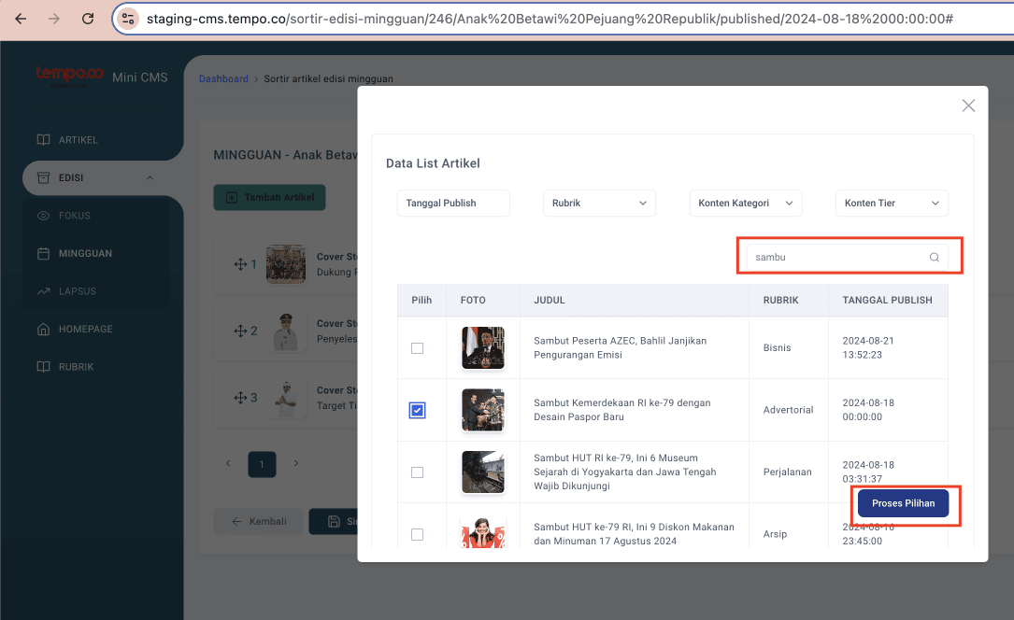Click the Tambah Artikel button

click(x=270, y=198)
